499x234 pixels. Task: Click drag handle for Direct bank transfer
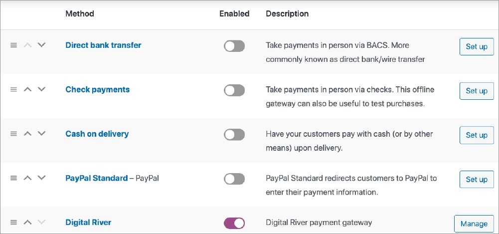(14, 45)
